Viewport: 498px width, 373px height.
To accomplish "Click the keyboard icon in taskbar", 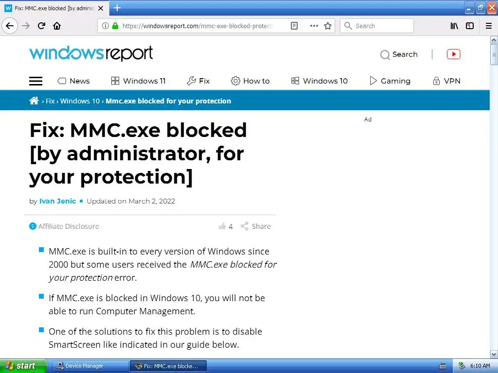I will [443, 366].
